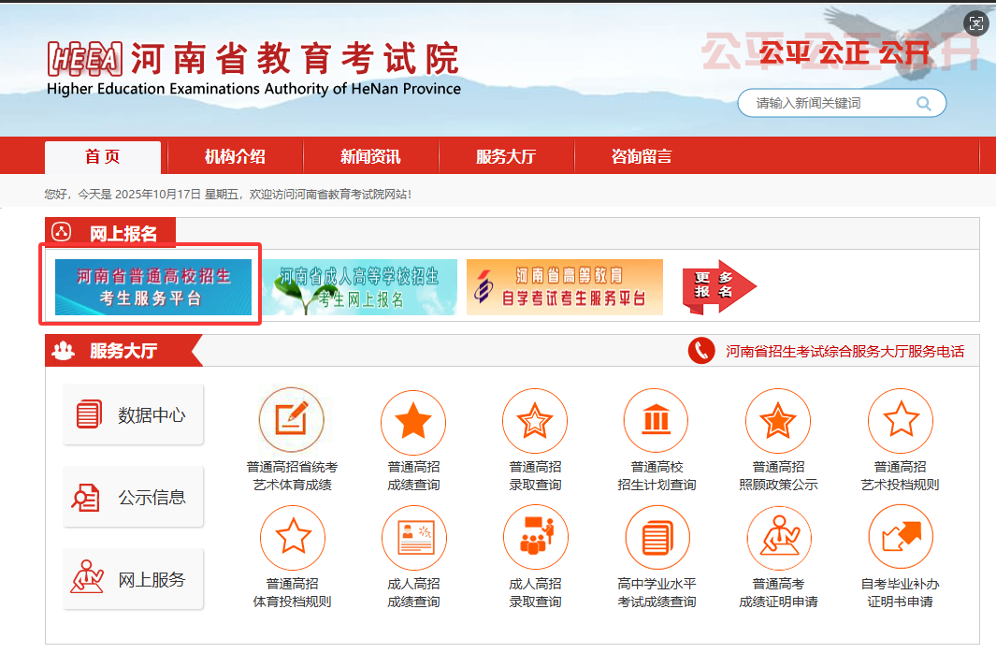Open the 公示信息 sidebar button
996x653 pixels.
coord(133,497)
